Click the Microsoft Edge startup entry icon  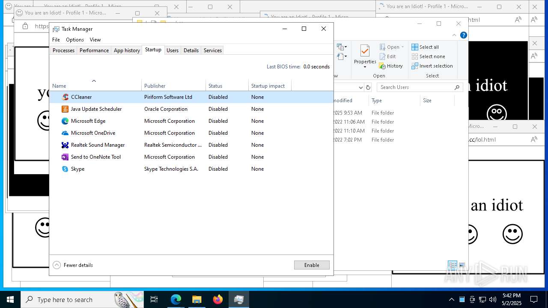pos(65,121)
